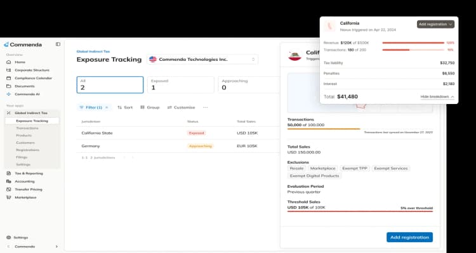
Task: Click the red Exposed status badge
Action: pyautogui.click(x=196, y=133)
